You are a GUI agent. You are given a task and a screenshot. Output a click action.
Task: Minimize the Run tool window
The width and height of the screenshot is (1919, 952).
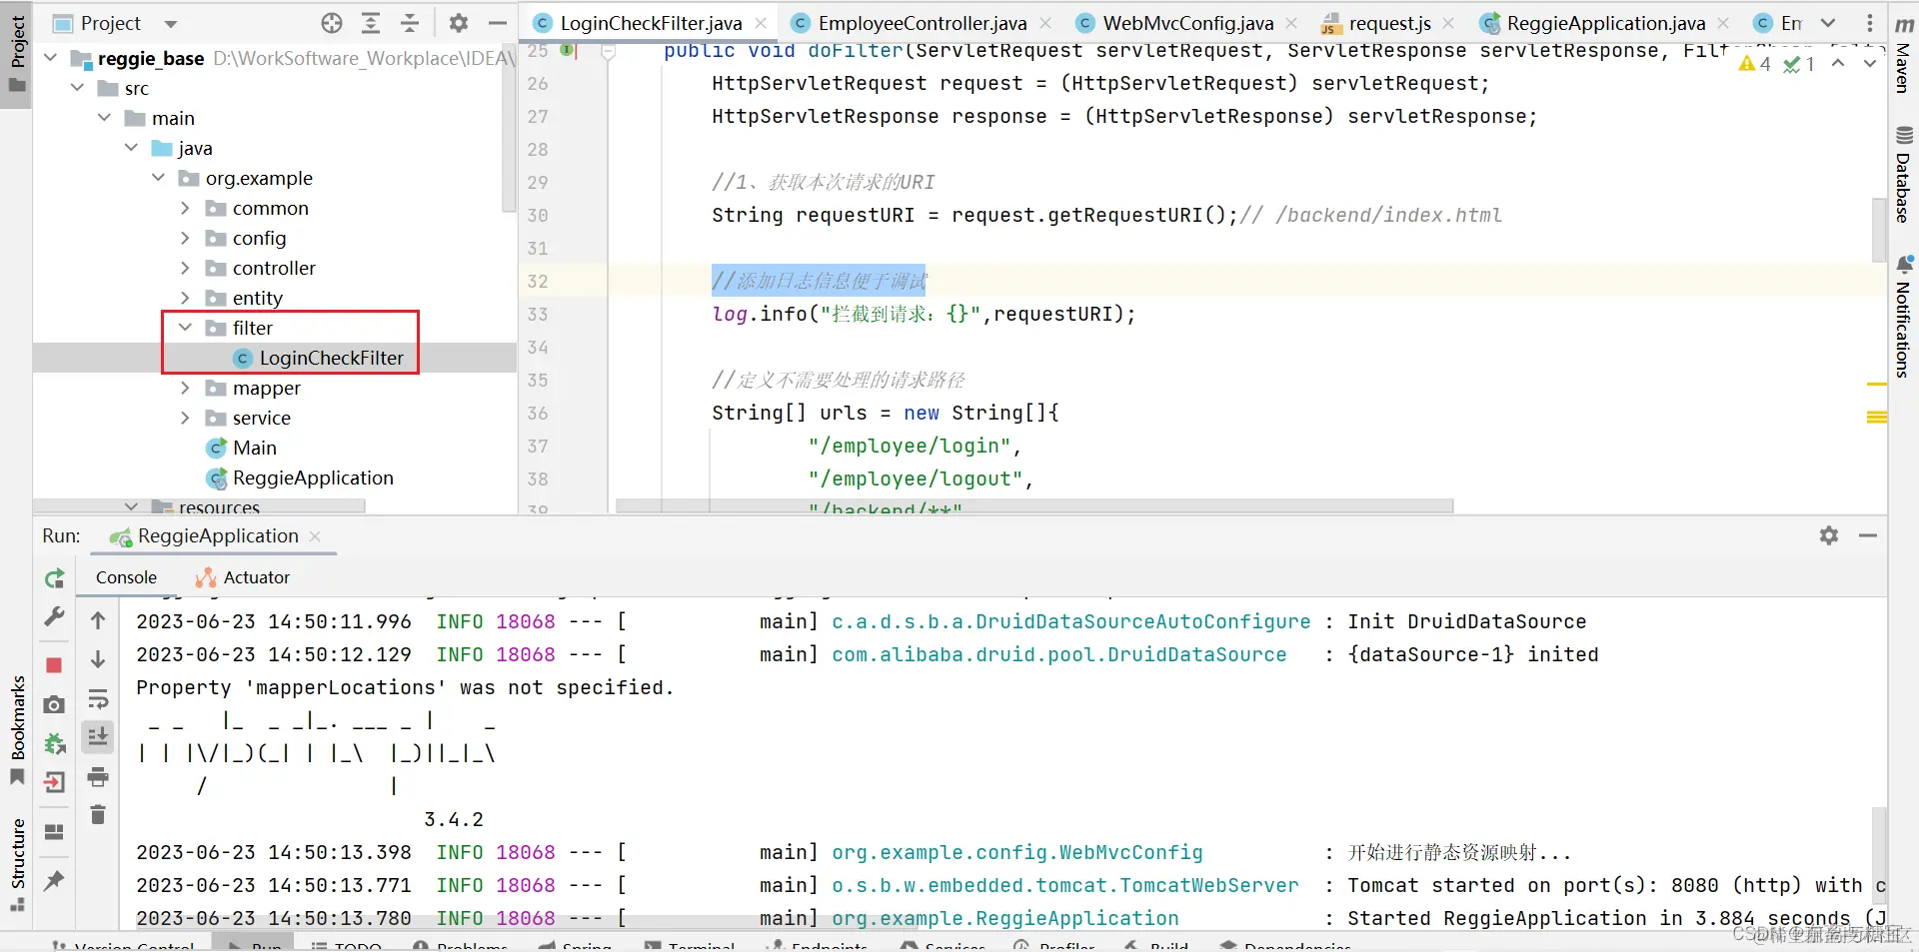coord(1868,535)
